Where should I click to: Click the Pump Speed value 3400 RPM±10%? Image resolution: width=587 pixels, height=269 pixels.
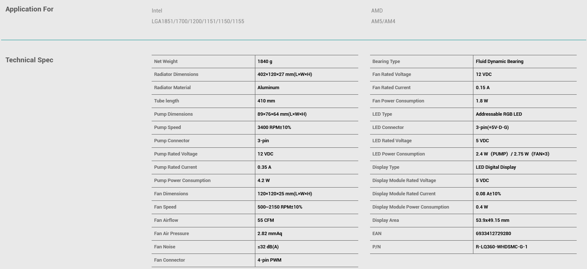pos(274,127)
